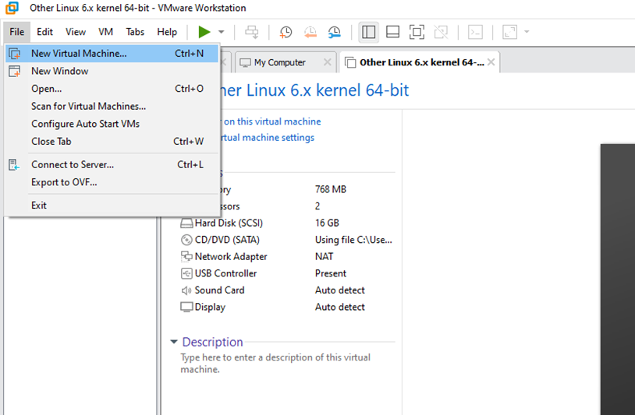Open stretch display options dropdown arrow
635x415 pixels.
tap(527, 32)
